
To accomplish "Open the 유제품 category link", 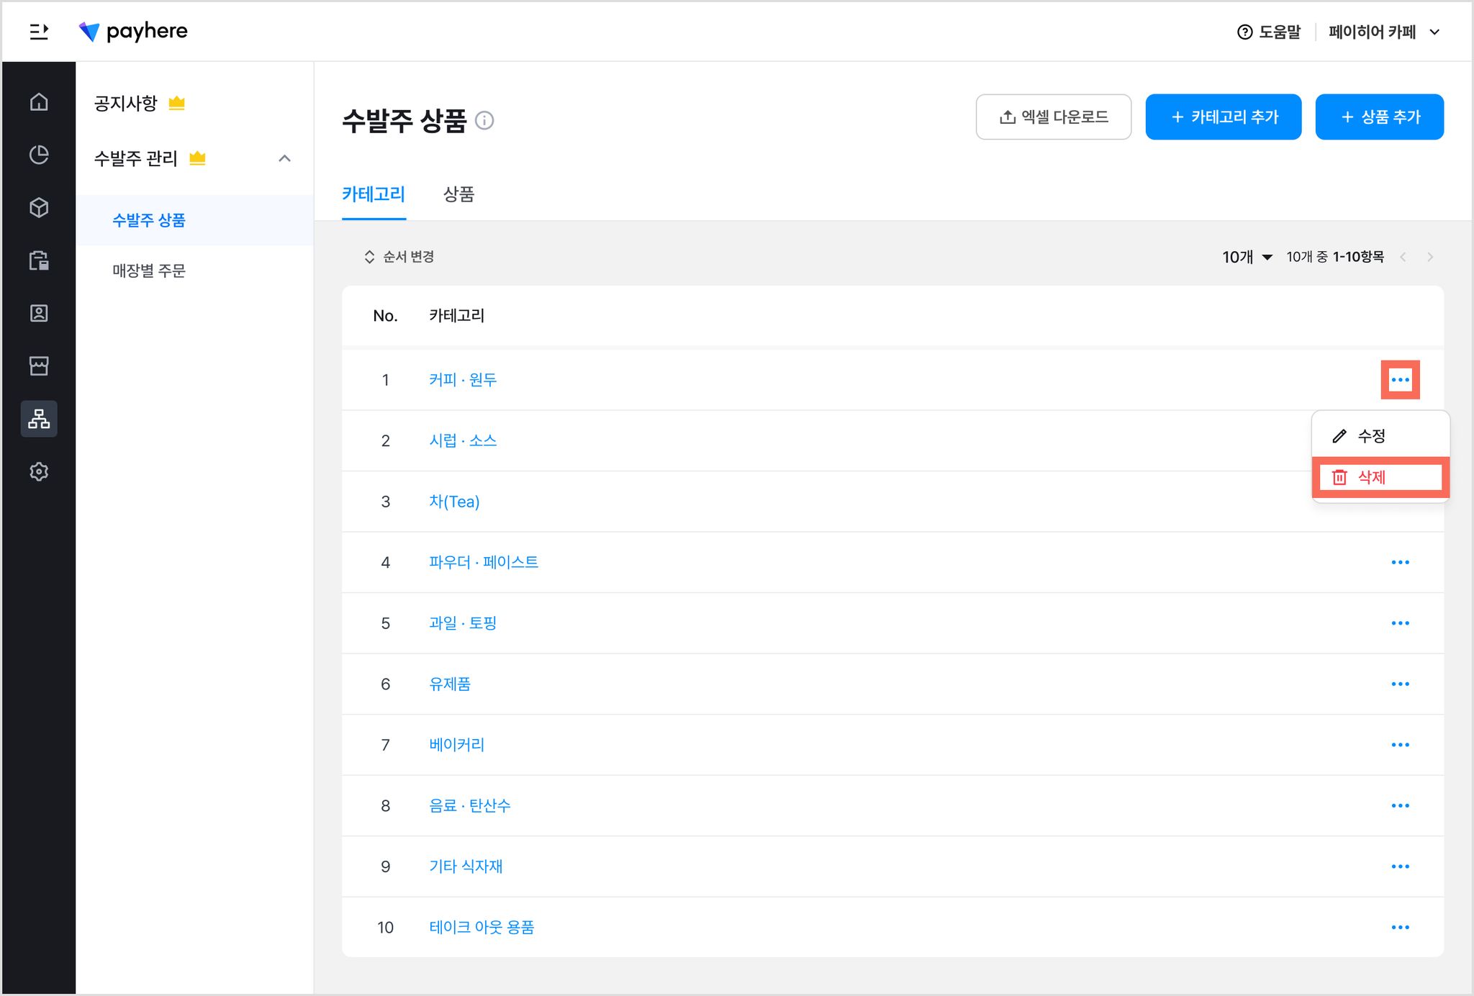I will click(x=450, y=684).
